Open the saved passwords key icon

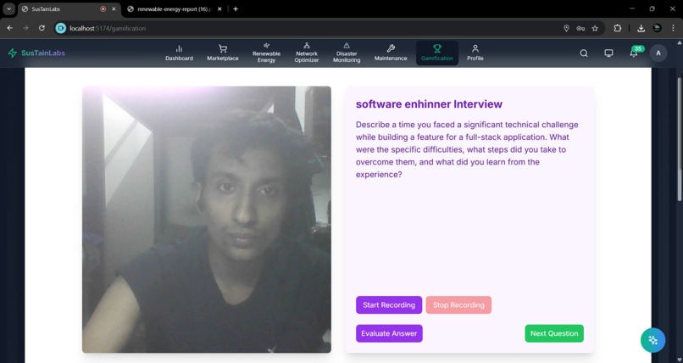[580, 28]
